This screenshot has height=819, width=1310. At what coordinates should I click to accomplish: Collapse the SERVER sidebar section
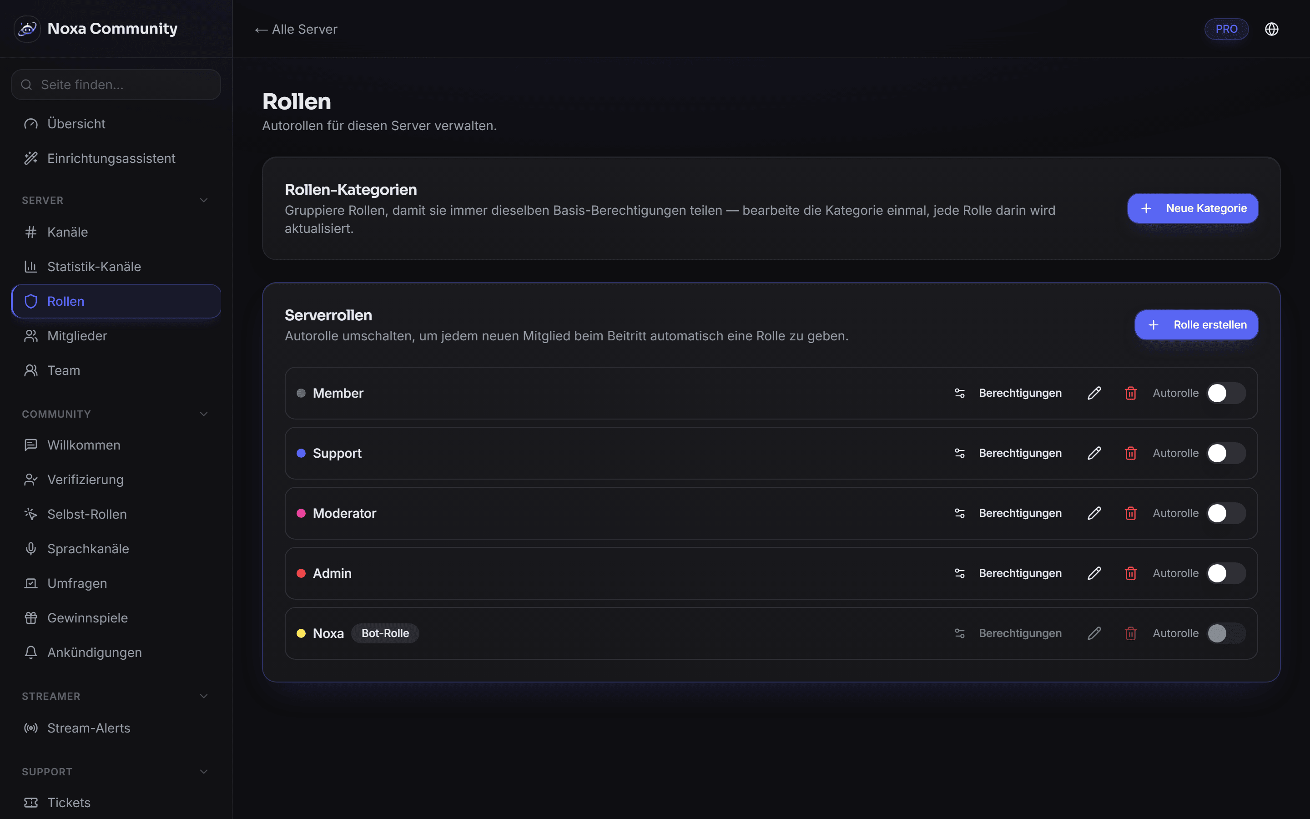pyautogui.click(x=203, y=200)
